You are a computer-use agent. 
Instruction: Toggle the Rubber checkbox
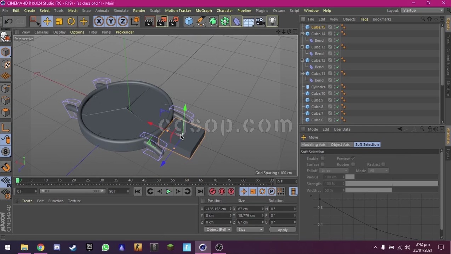(x=353, y=164)
